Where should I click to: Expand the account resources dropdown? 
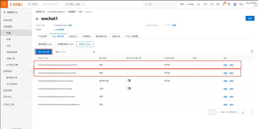(x=51, y=4)
